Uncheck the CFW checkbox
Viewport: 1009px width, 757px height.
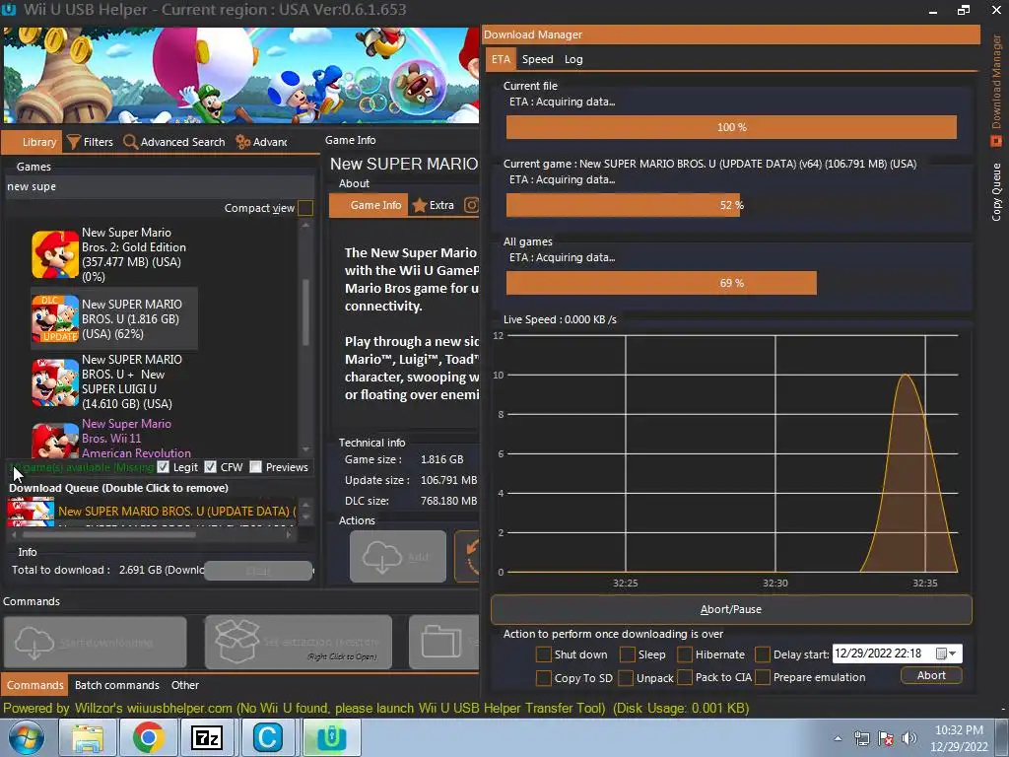210,466
